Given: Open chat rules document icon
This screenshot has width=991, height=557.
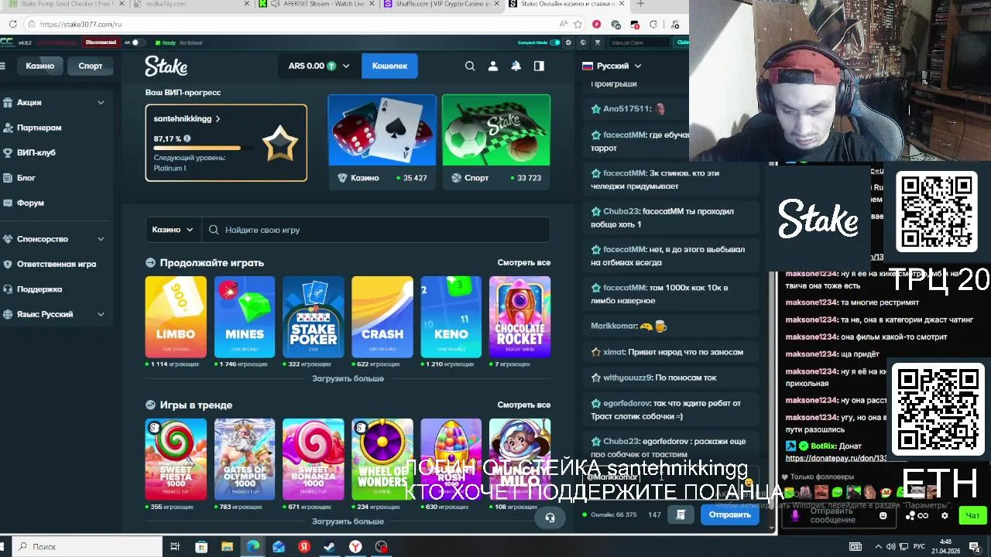Looking at the screenshot, I should click(681, 514).
